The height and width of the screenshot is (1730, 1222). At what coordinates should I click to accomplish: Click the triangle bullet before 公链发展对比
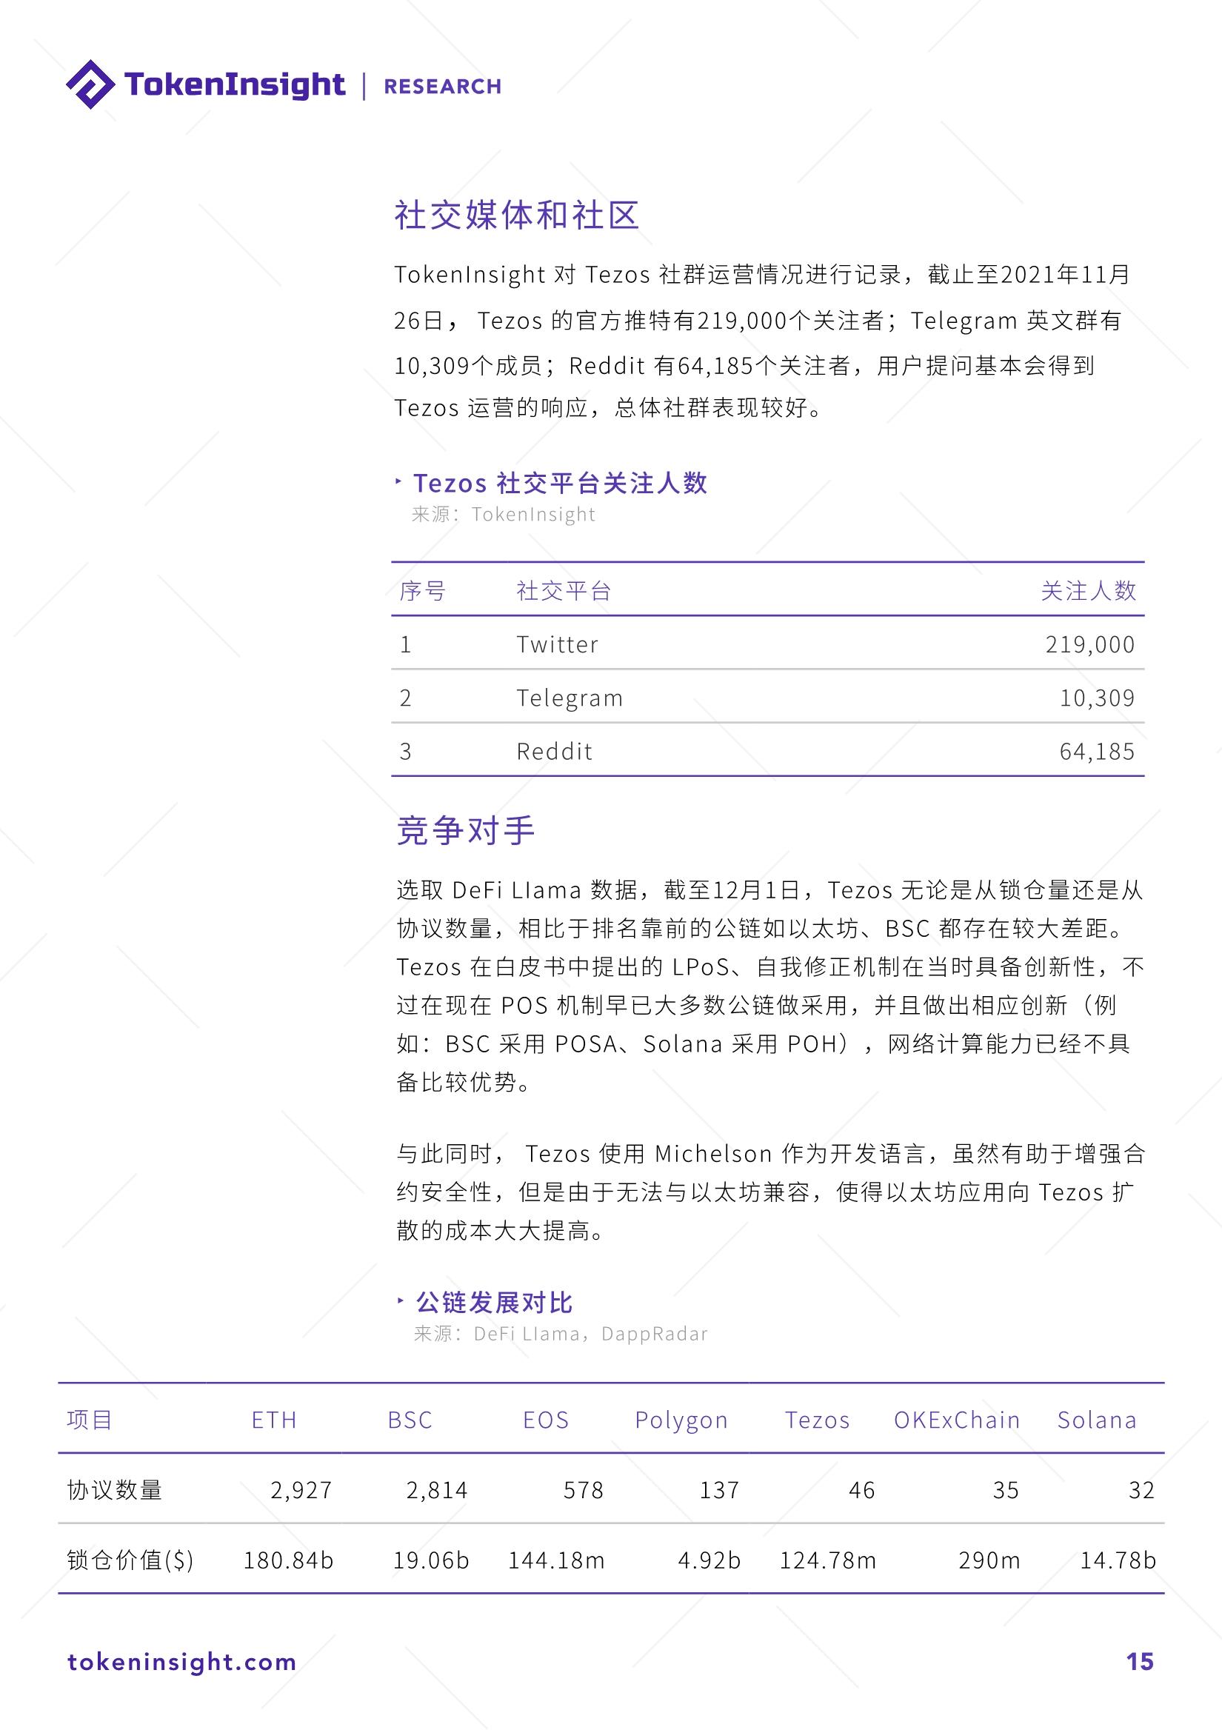tap(401, 1300)
